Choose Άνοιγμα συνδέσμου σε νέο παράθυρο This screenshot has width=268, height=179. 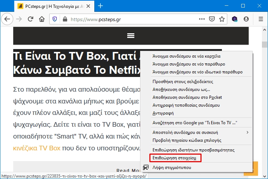[197, 64]
